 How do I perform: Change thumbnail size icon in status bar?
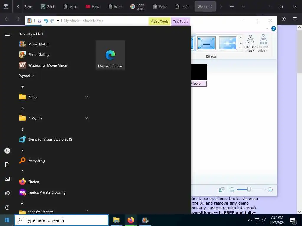pos(221,190)
